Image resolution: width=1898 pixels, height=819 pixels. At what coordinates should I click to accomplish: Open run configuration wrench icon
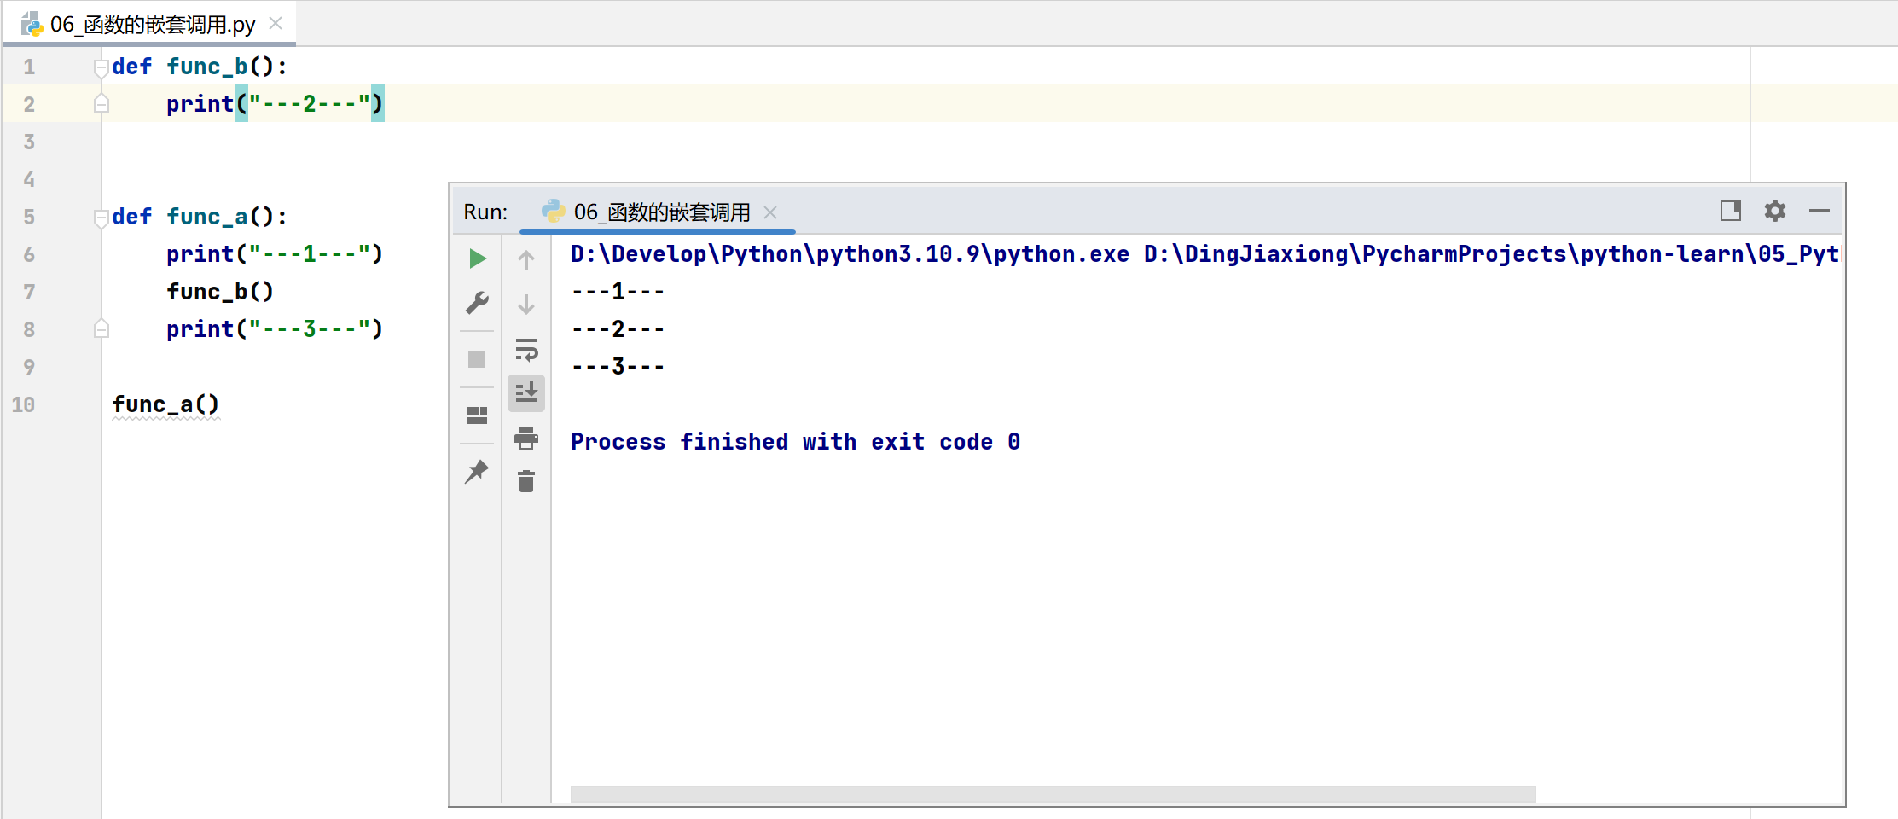tap(478, 302)
